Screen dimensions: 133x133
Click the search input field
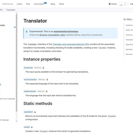click(121, 4)
